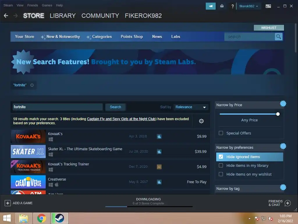Open the help question mark icon
The width and height of the screenshot is (298, 224).
pyautogui.click(x=233, y=6)
